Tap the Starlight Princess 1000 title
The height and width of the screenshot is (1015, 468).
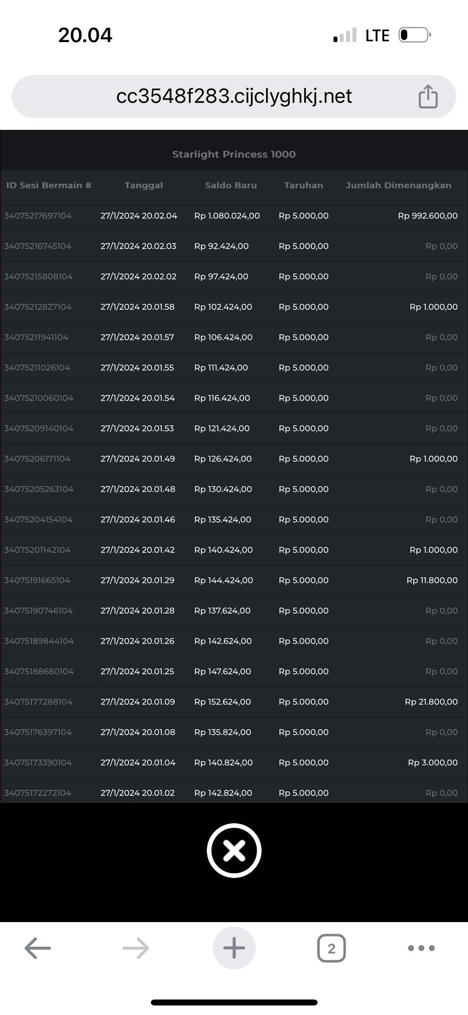coord(234,154)
